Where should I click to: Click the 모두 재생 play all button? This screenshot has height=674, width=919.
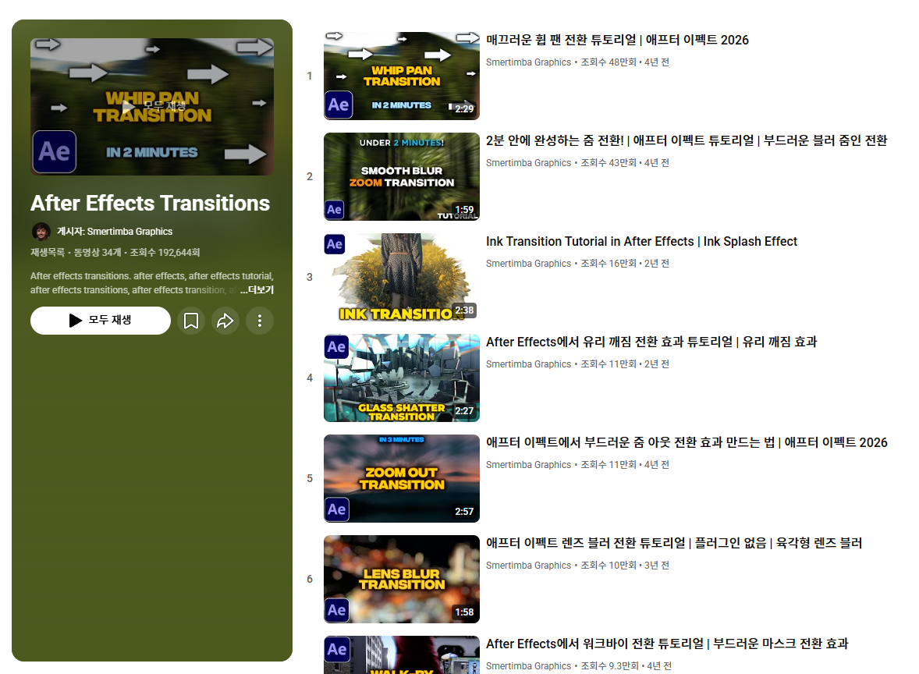pos(100,321)
